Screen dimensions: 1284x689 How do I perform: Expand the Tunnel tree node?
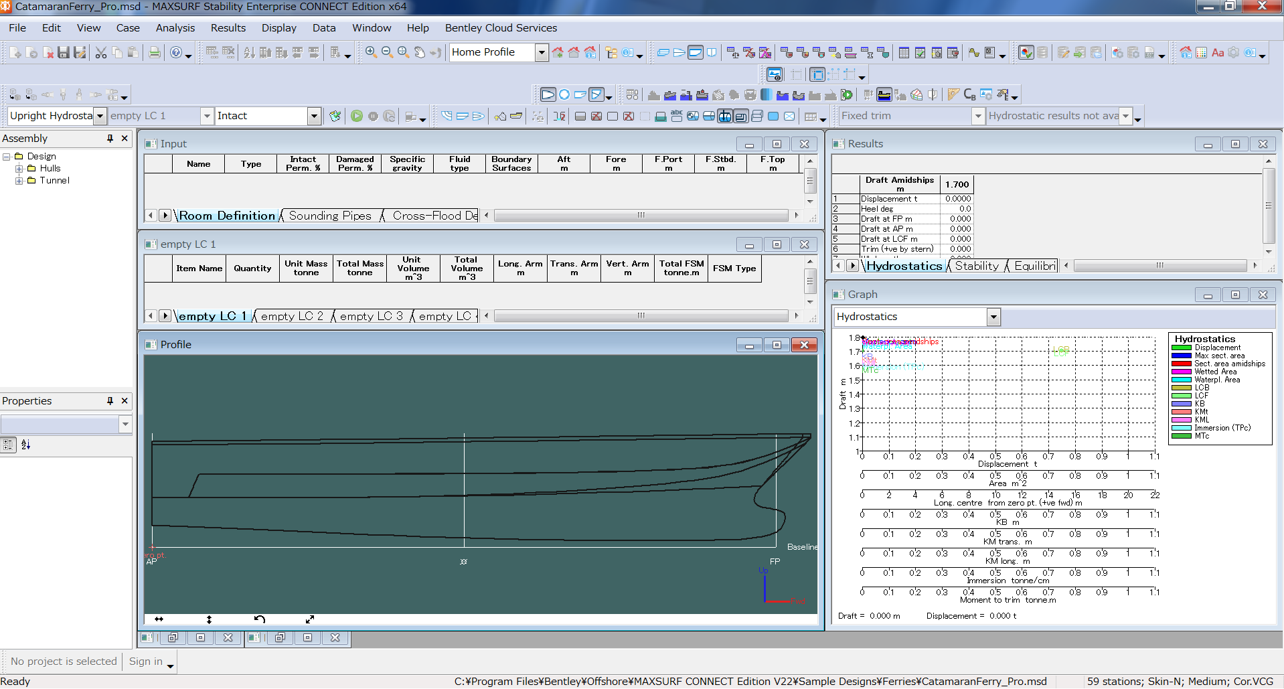19,181
